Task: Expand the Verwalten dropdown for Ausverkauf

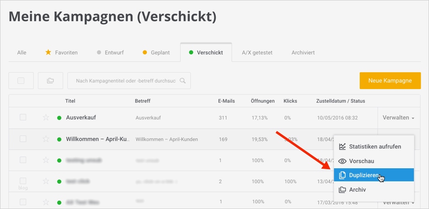Action: [399, 118]
